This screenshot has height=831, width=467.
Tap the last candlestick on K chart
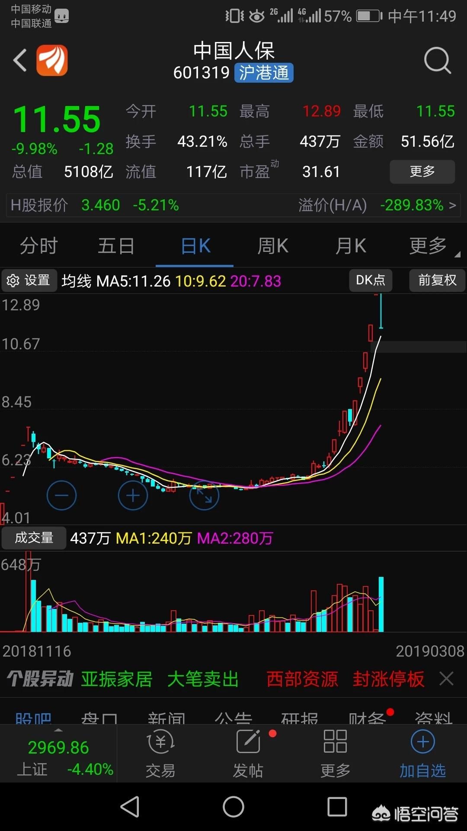pos(381,311)
